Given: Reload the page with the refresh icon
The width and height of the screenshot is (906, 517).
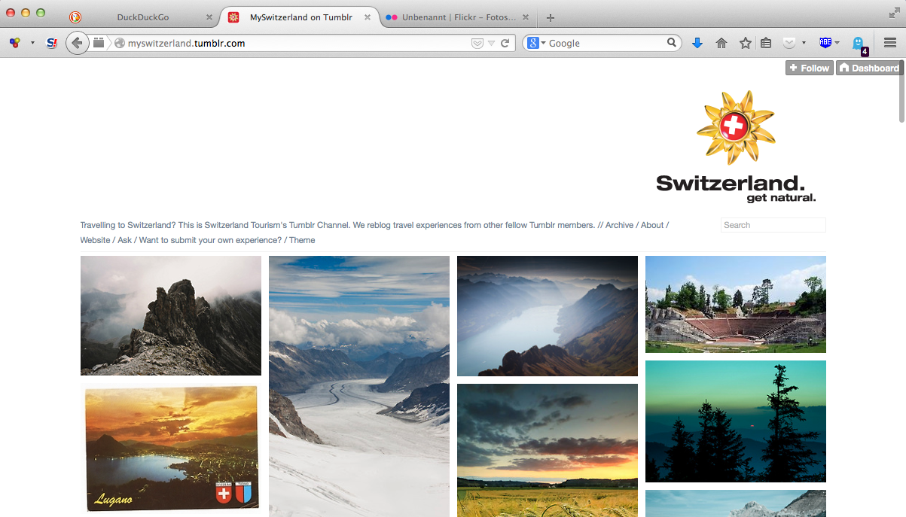Looking at the screenshot, I should pos(505,43).
